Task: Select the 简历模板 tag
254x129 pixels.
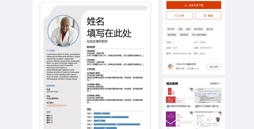Action: click(172, 35)
